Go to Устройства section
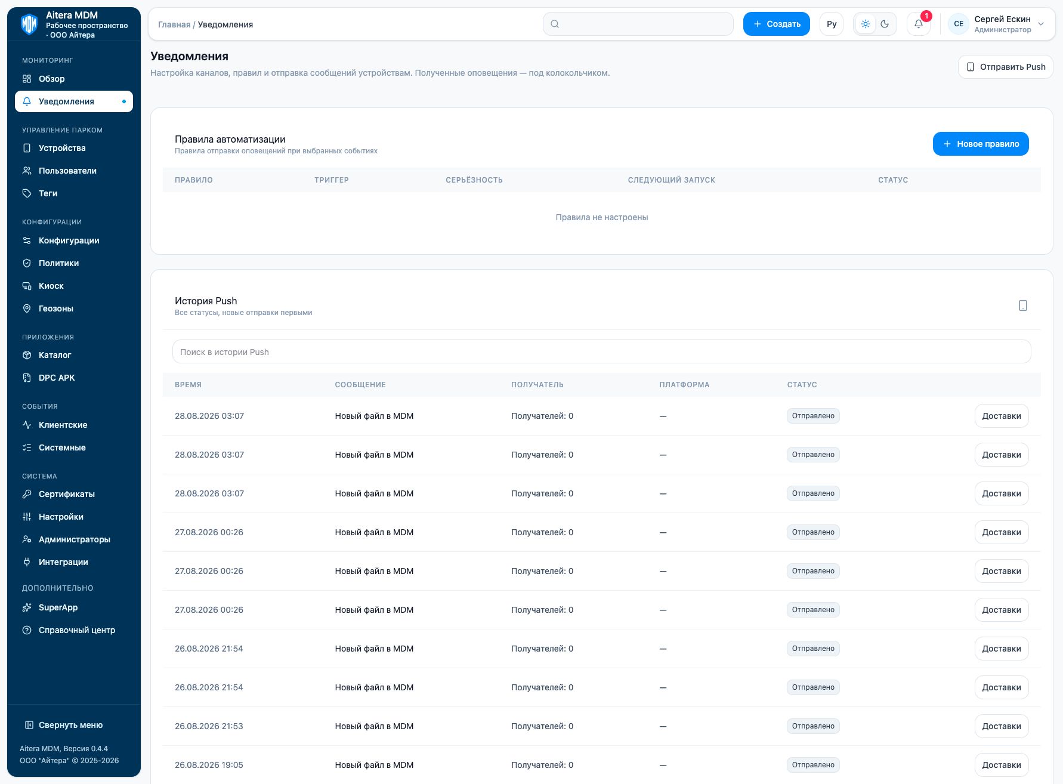Viewport: 1063px width, 784px height. [x=74, y=148]
